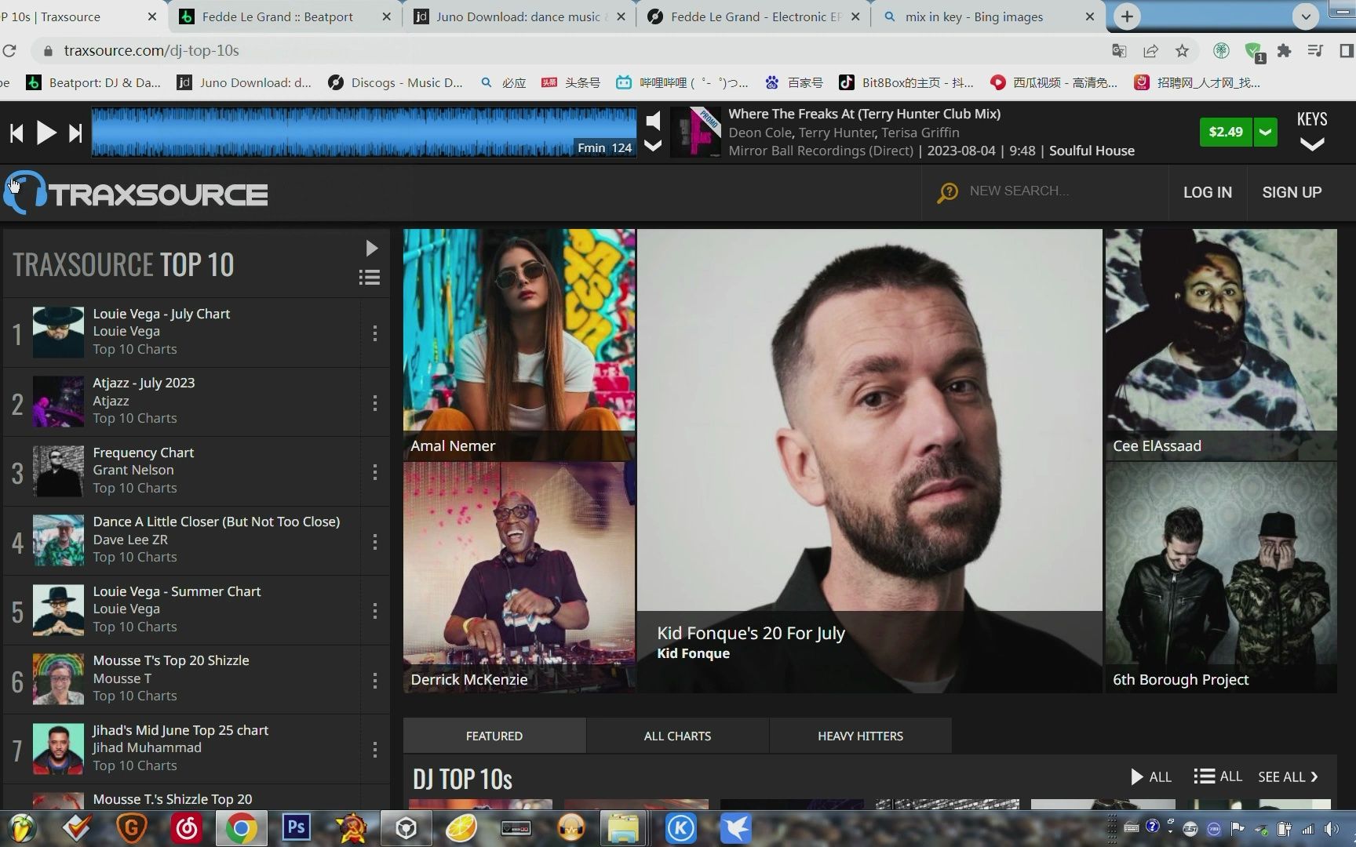Image resolution: width=1356 pixels, height=847 pixels.
Task: Open the Derrick McKenzie featured tile
Action: tap(519, 577)
